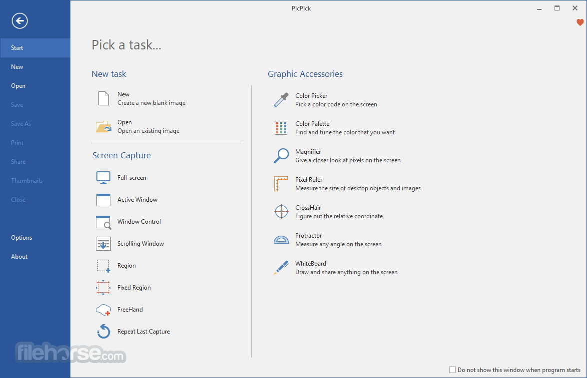
Task: Click the Fixed Region red-dashed icon
Action: 103,288
